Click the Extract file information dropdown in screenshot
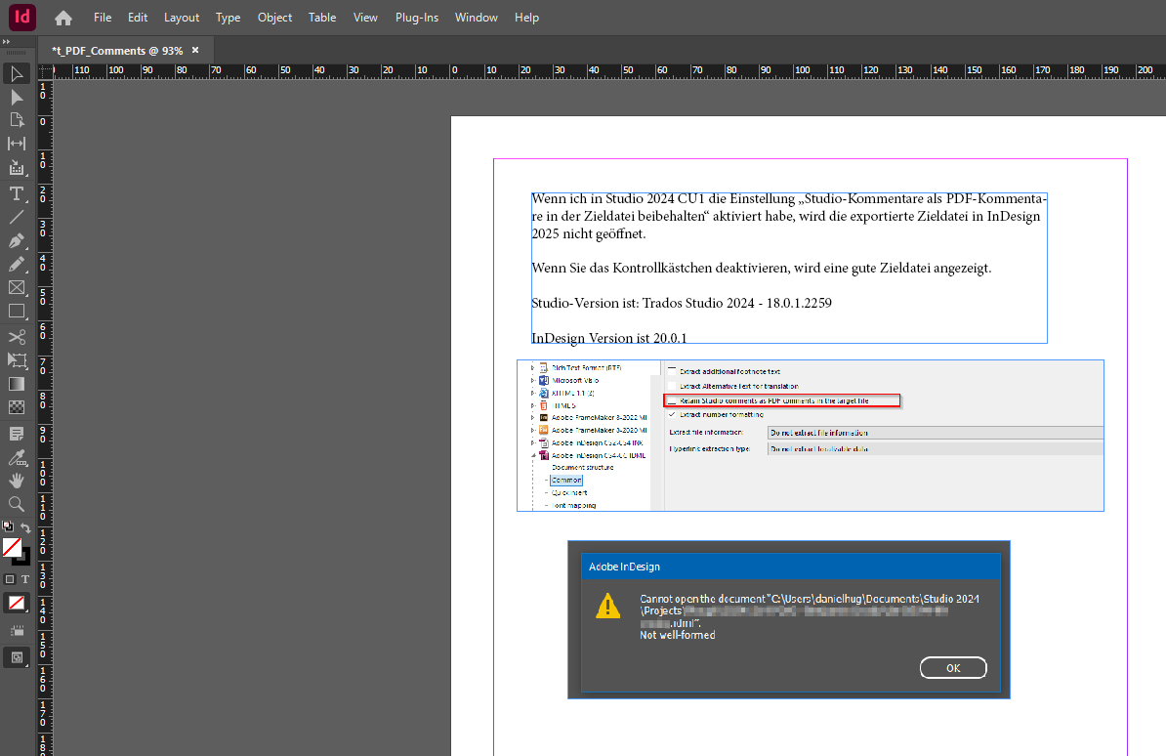This screenshot has height=756, width=1166. 936,433
